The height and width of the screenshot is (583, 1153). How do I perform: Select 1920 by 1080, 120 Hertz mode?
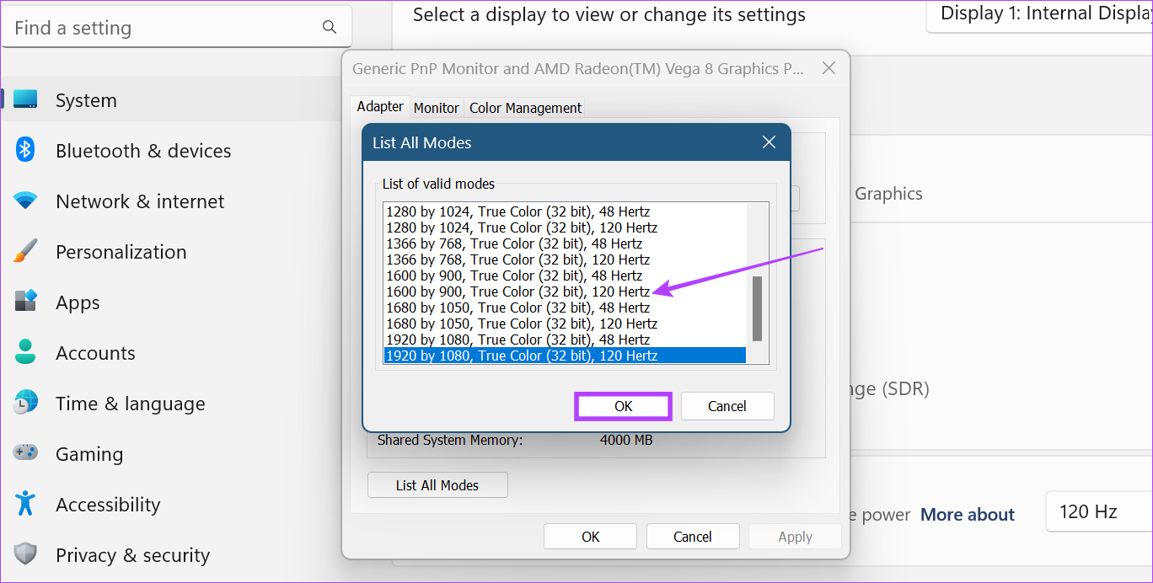tap(565, 356)
